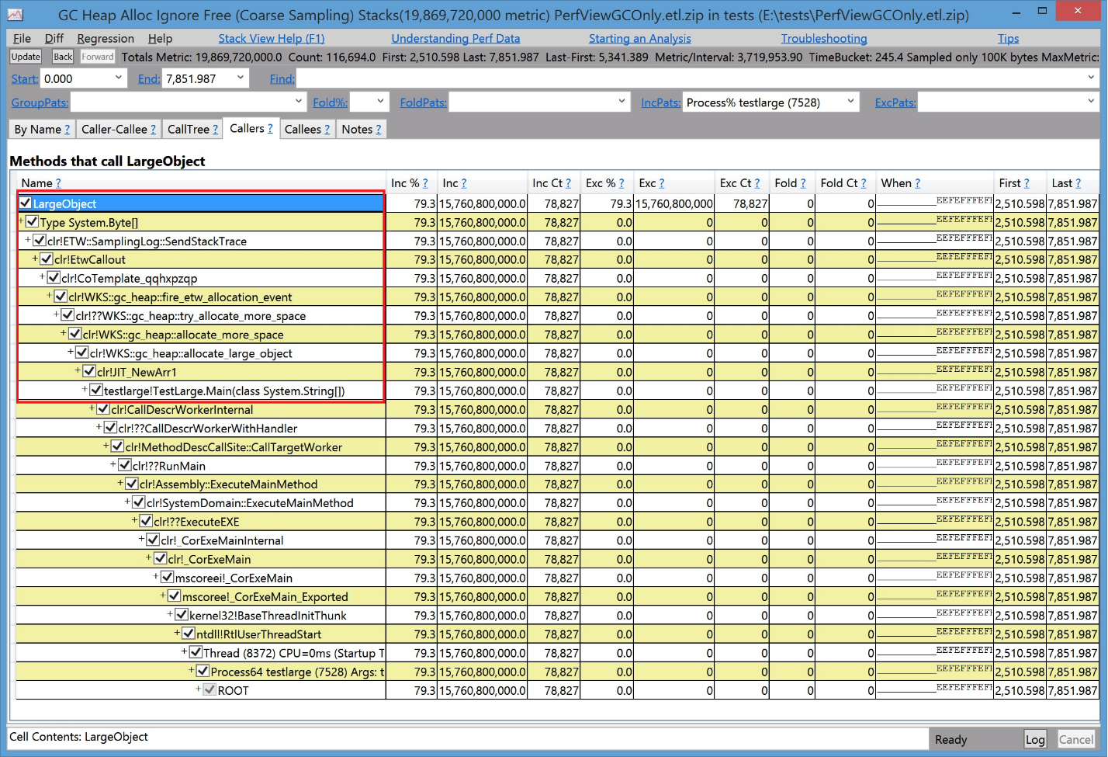Click help question mark next to Notes tab

378,130
